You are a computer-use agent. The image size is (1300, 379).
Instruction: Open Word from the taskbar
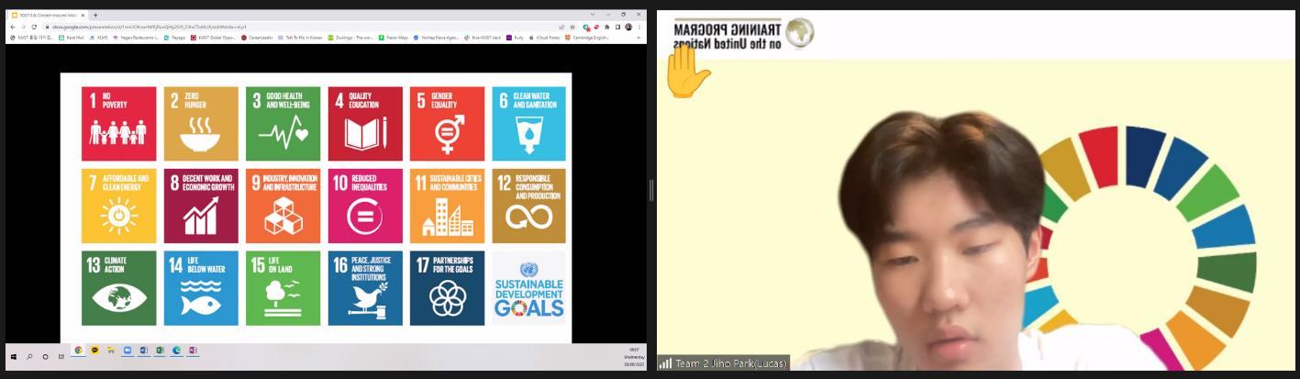tap(144, 350)
